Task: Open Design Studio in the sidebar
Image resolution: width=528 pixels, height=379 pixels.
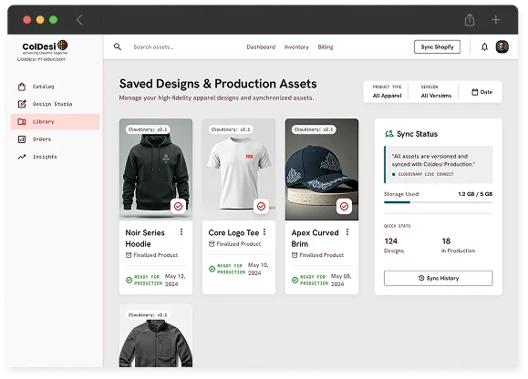Action: coord(56,104)
